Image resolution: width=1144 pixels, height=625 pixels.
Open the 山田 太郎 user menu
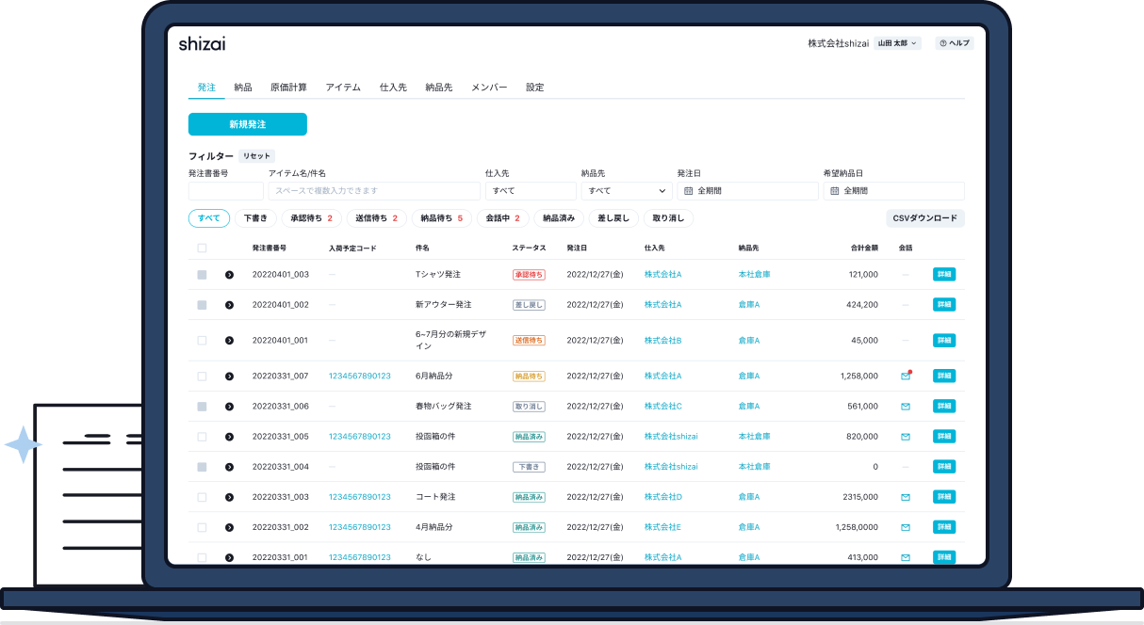coord(897,43)
